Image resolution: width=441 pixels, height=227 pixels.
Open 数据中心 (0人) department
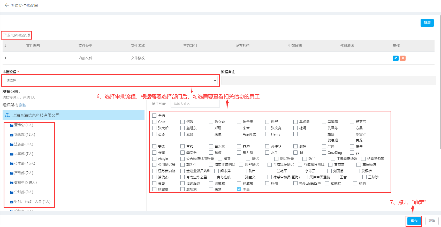click(x=25, y=183)
